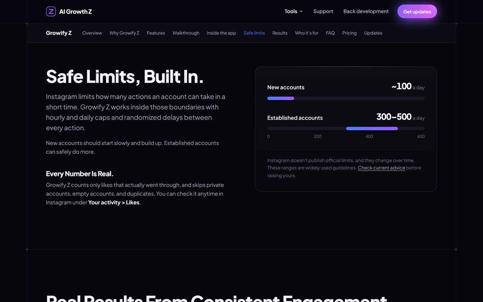Click the 400 axis label
The height and width of the screenshot is (302, 483).
pos(369,136)
